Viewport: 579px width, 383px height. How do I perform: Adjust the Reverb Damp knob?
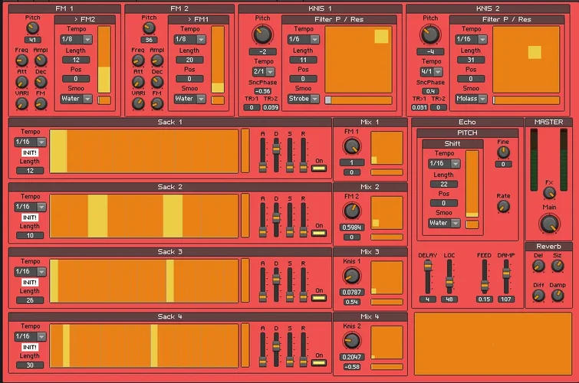tap(558, 296)
